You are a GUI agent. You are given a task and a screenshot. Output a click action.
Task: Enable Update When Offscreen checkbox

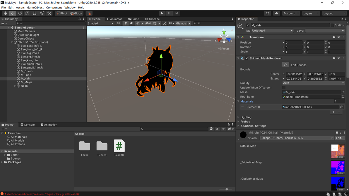pyautogui.click(x=284, y=88)
